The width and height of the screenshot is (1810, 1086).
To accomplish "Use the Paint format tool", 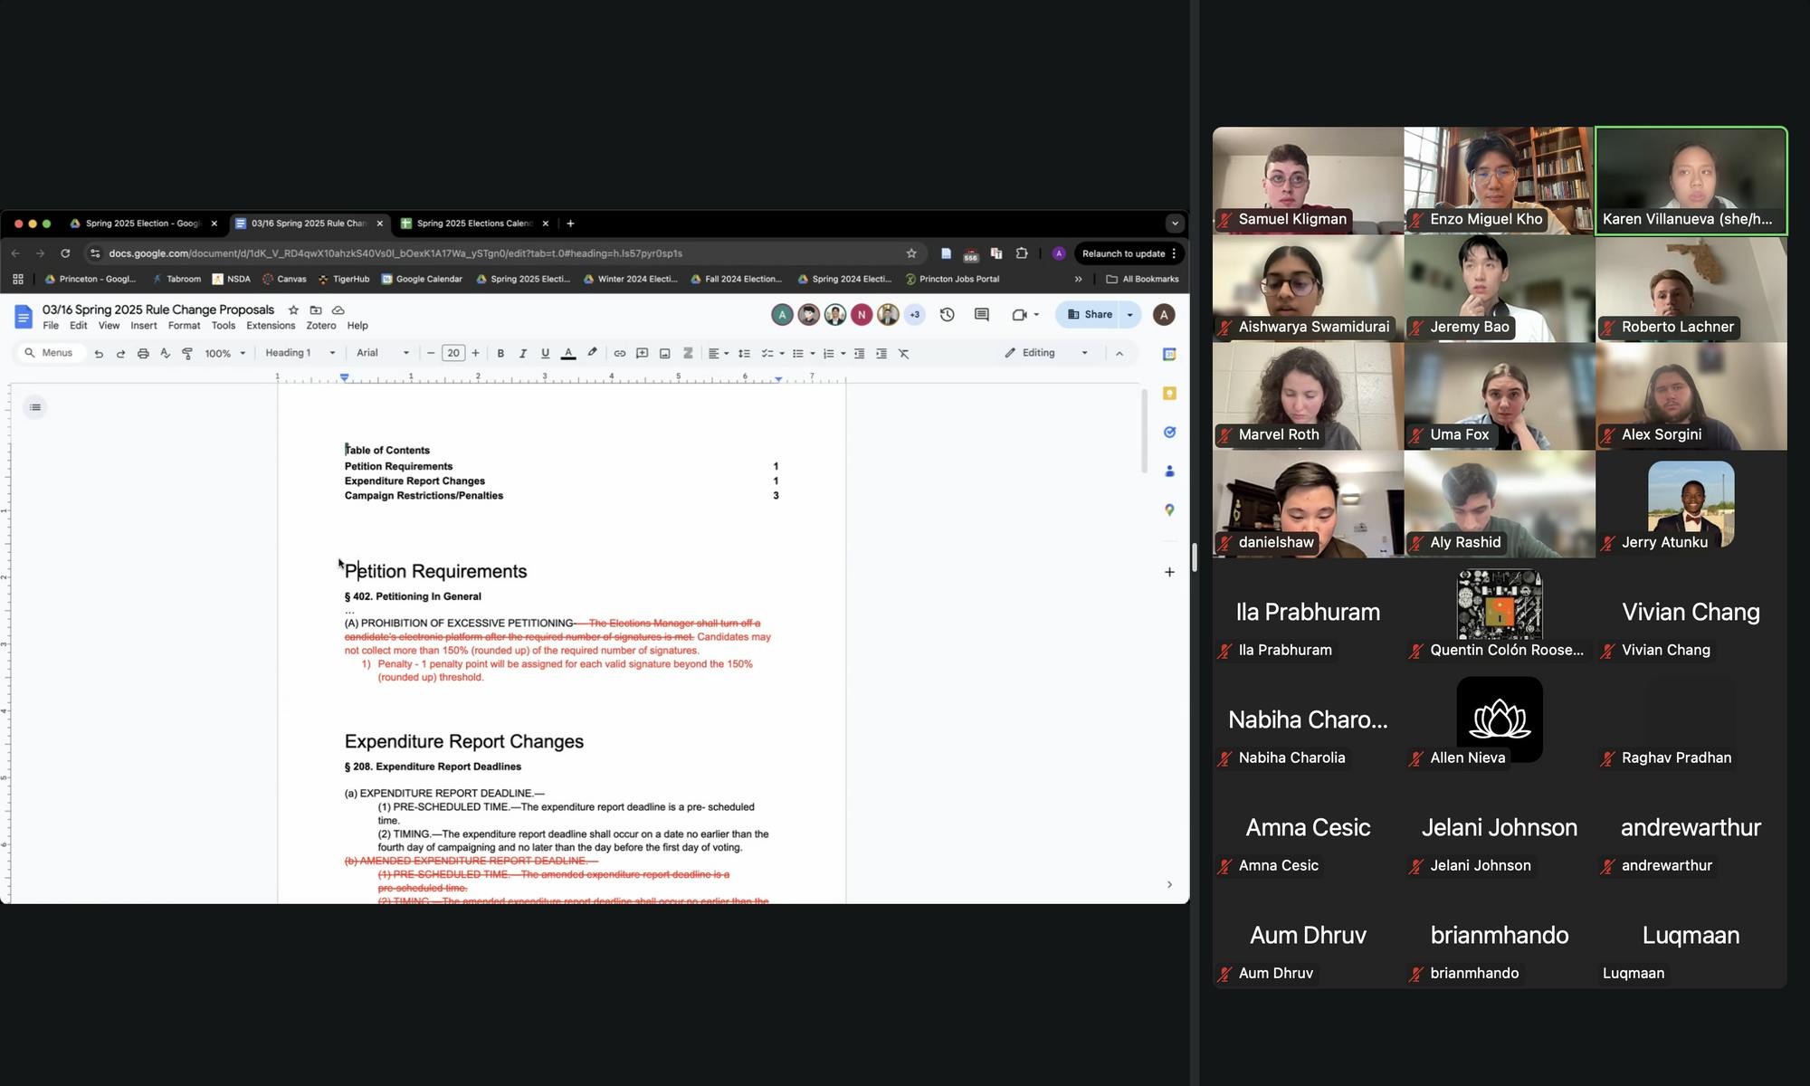I will (x=186, y=353).
